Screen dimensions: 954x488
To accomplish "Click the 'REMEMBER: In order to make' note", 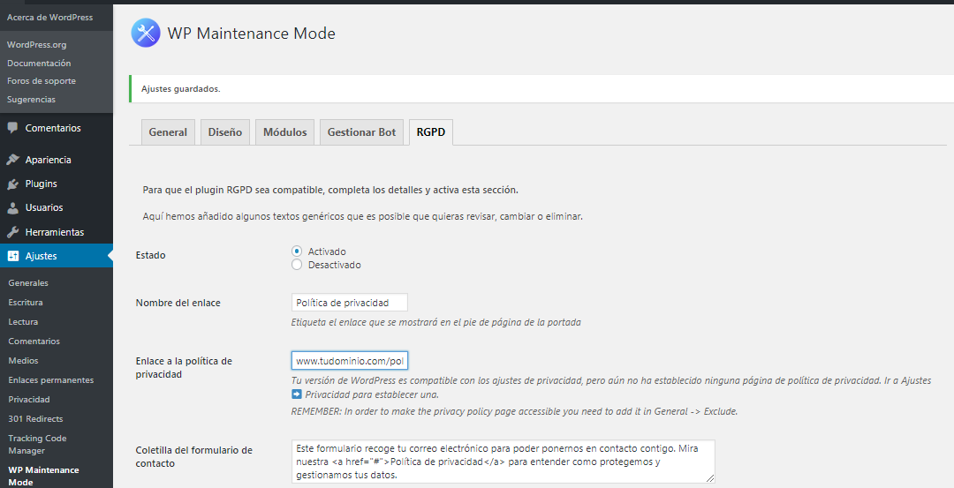I will click(514, 411).
